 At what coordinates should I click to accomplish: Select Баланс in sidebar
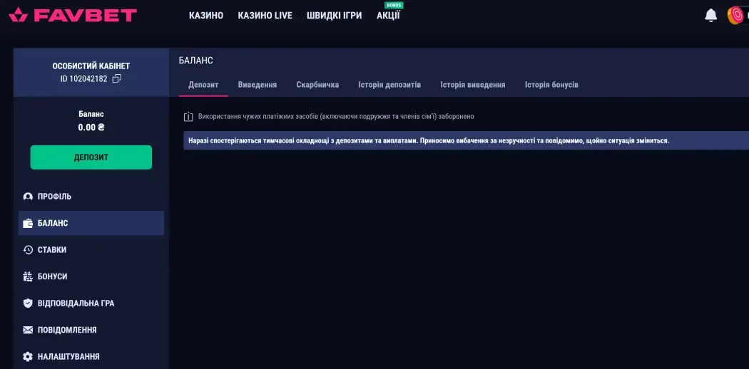[x=91, y=223]
